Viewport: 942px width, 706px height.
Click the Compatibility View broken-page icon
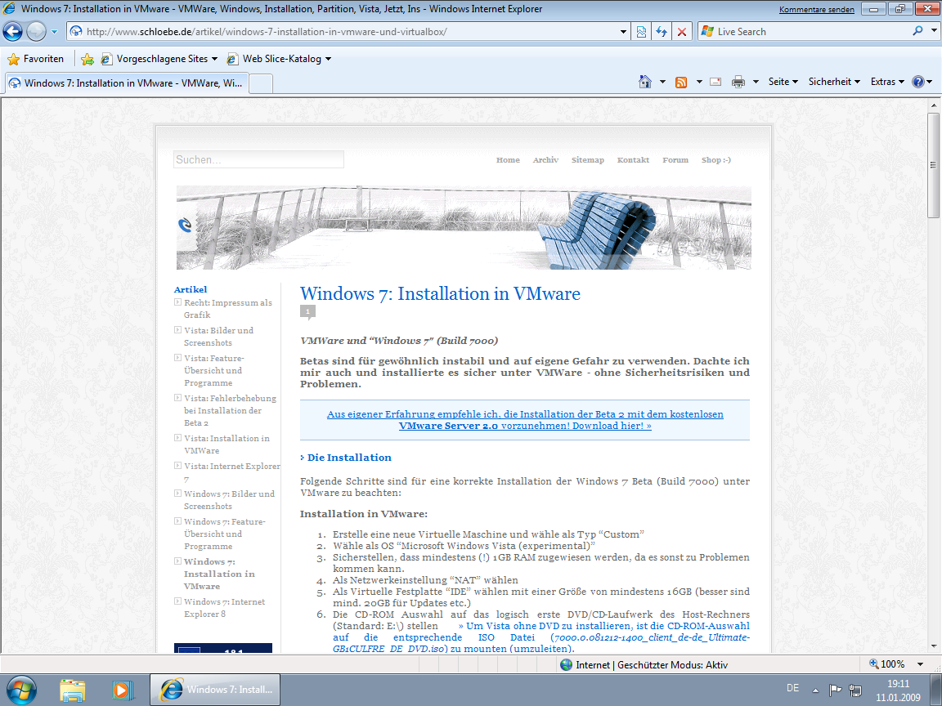[x=642, y=32]
